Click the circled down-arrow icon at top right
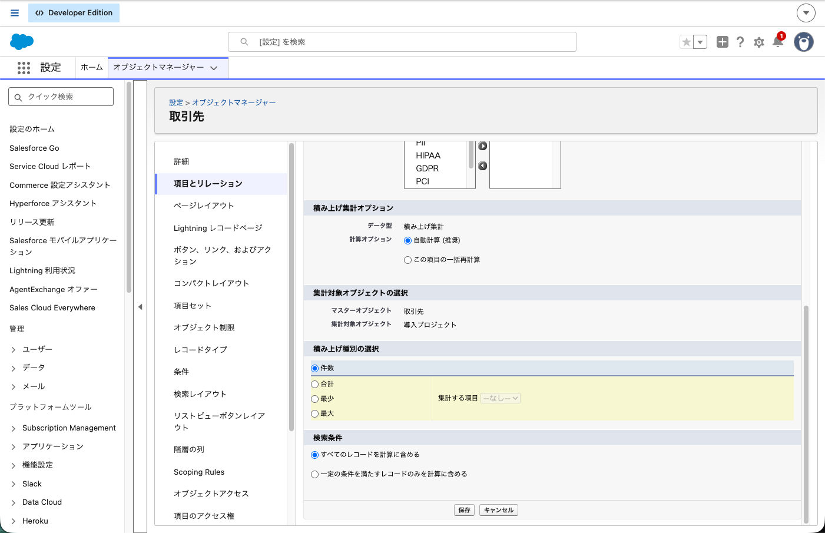 point(806,12)
